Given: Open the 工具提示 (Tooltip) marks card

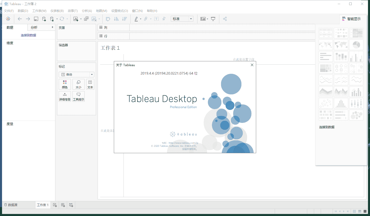Looking at the screenshot, I should 79,97.
